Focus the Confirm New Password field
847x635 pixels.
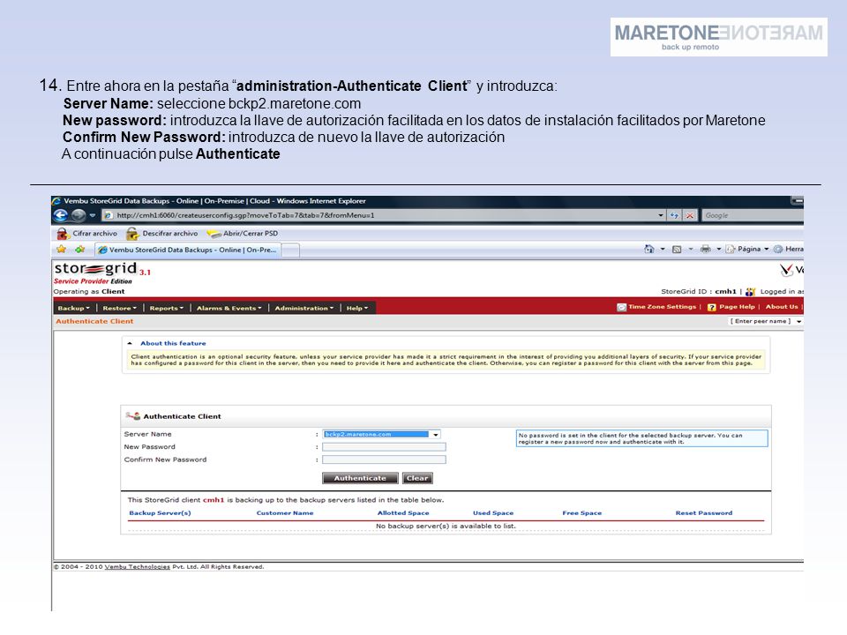(x=384, y=460)
